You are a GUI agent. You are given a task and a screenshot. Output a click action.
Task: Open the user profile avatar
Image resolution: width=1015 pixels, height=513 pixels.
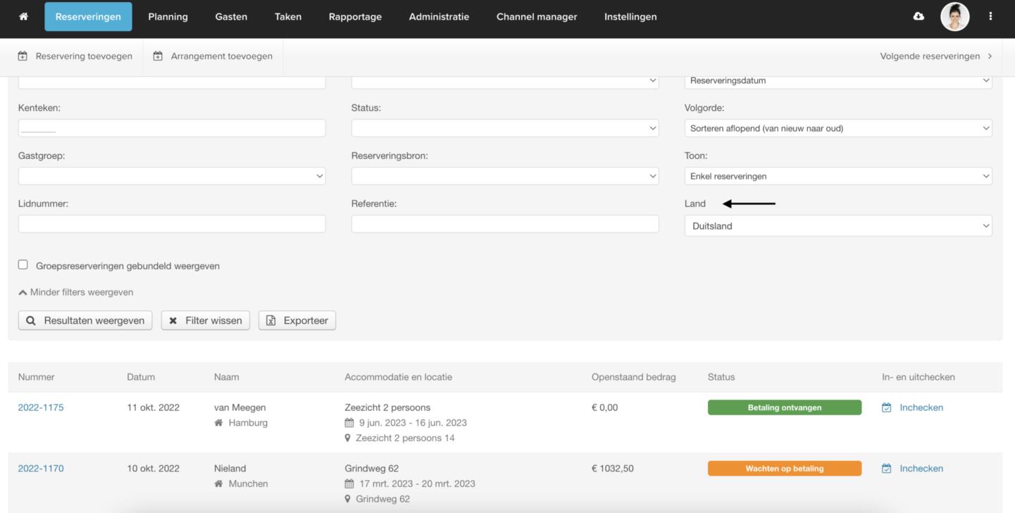954,17
